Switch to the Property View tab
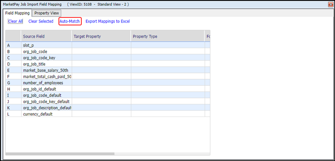The height and width of the screenshot is (161, 335). (46, 13)
